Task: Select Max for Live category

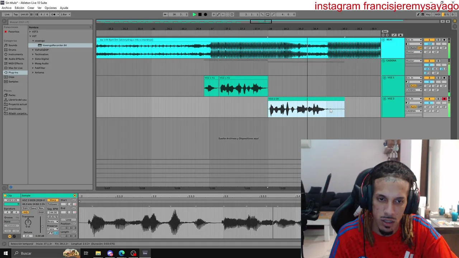Action: coord(15,68)
